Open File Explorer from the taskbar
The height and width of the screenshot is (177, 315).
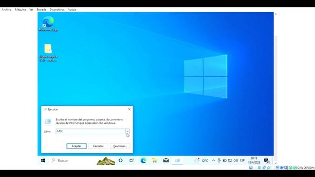tap(155, 160)
